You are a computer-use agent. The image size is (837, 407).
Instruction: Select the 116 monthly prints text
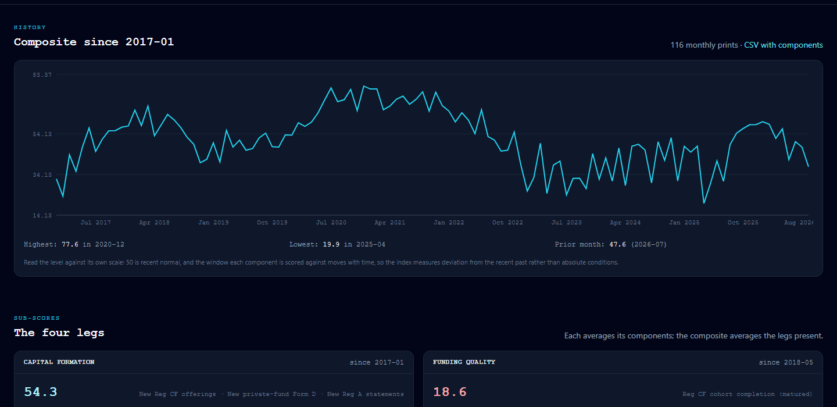(704, 45)
